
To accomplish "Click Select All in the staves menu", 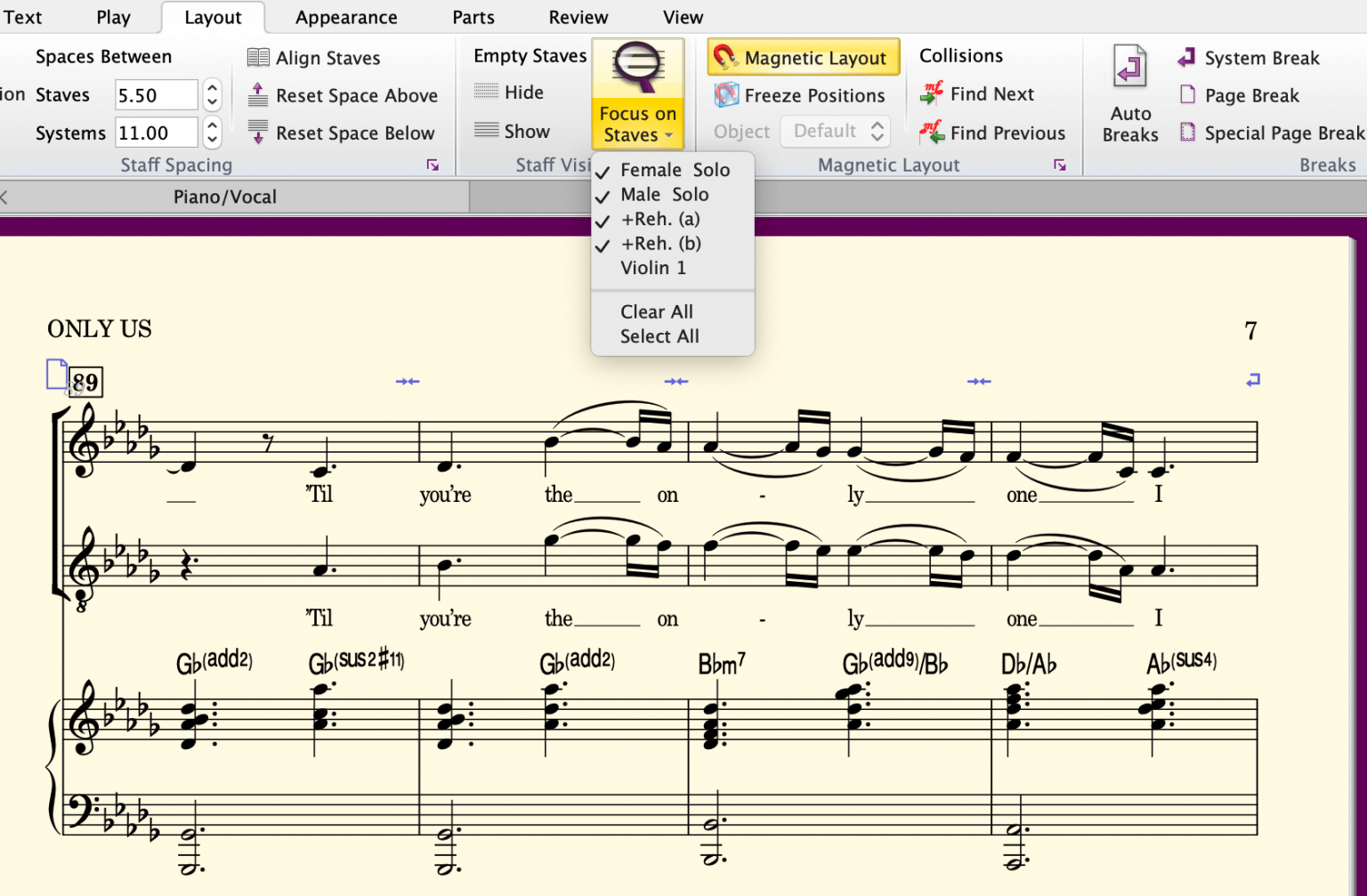I will [659, 336].
